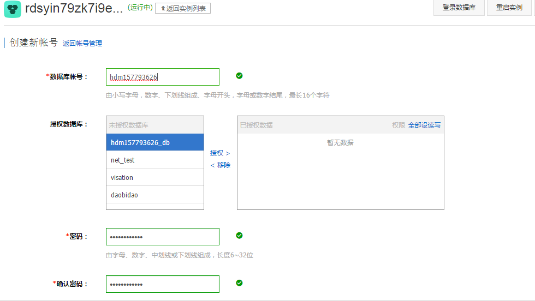Click 全部设读写 link in authorized panel
Viewport: 535px width, 301px height.
click(x=424, y=125)
